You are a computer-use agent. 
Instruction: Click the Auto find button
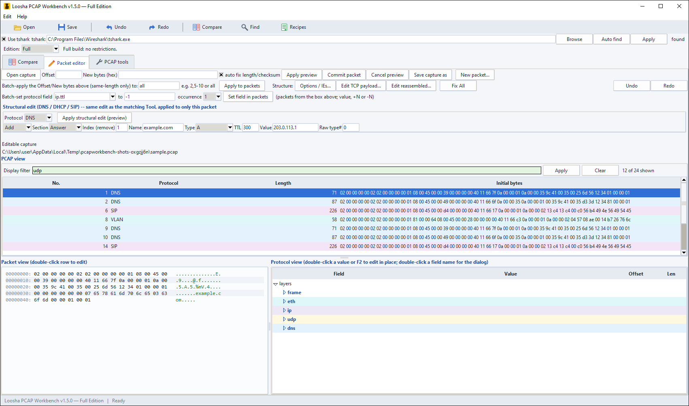(611, 39)
